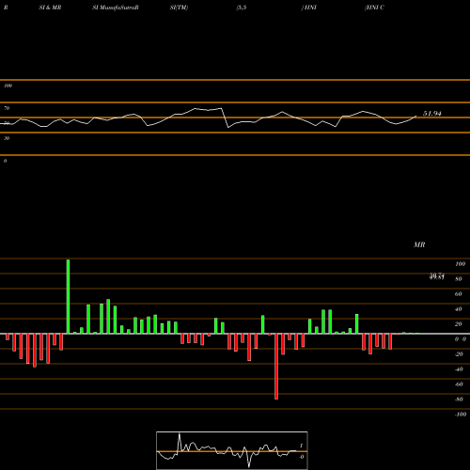Click the 51.94 RSI value label
The image size is (470, 470).
[x=432, y=114]
